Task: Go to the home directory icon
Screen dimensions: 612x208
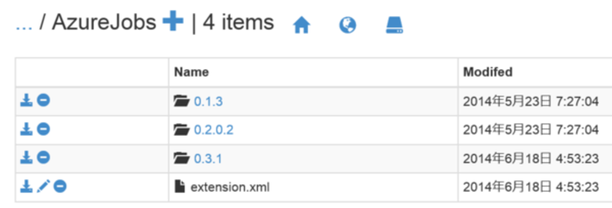Action: coord(301,25)
